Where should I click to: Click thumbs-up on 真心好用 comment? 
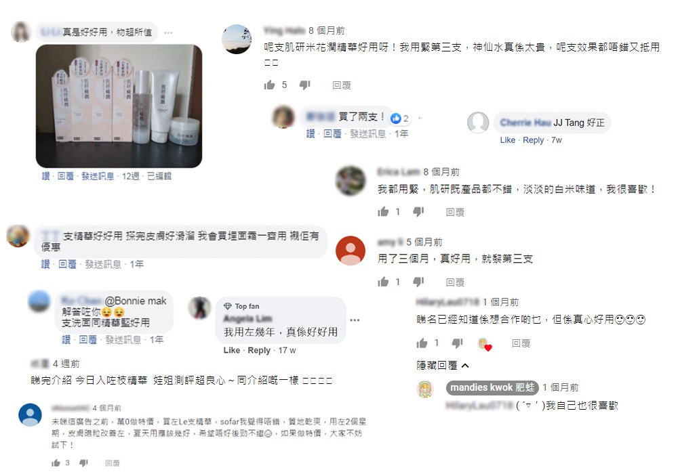(x=422, y=343)
